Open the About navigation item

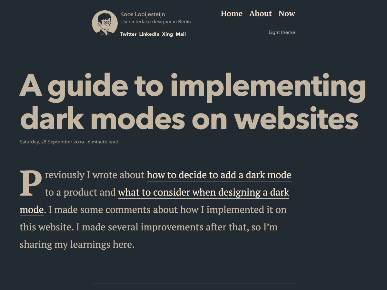[261, 14]
